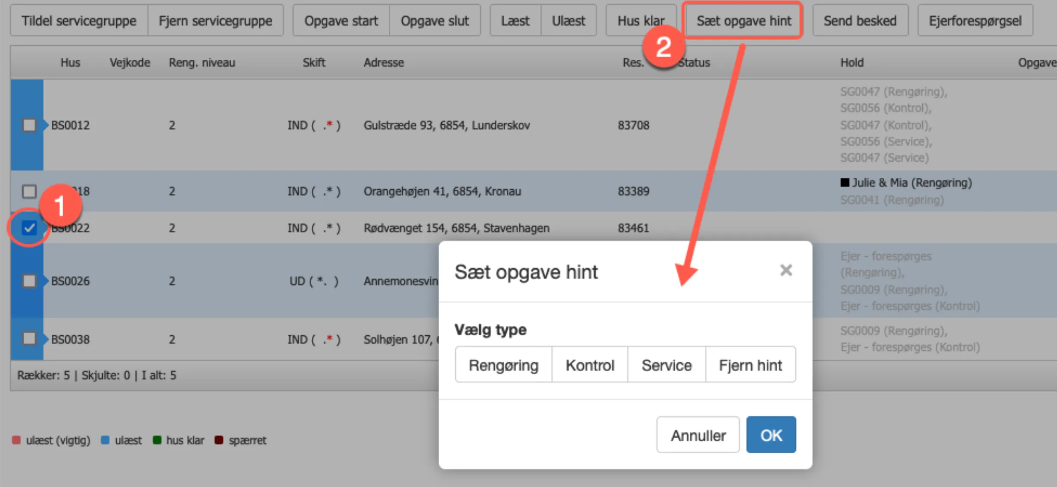Close the Sæt opgave hint dialog
This screenshot has height=487, width=1057.
(785, 270)
